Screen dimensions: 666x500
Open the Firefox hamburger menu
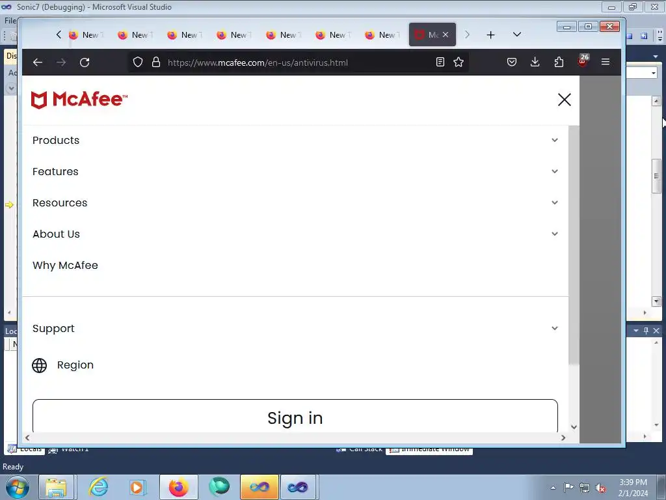[606, 62]
